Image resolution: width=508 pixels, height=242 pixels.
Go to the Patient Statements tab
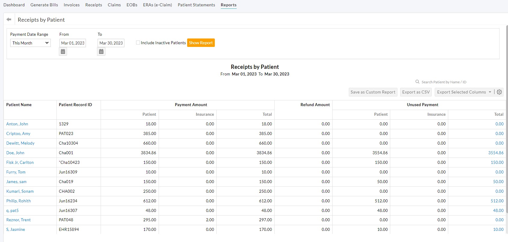[x=196, y=5]
